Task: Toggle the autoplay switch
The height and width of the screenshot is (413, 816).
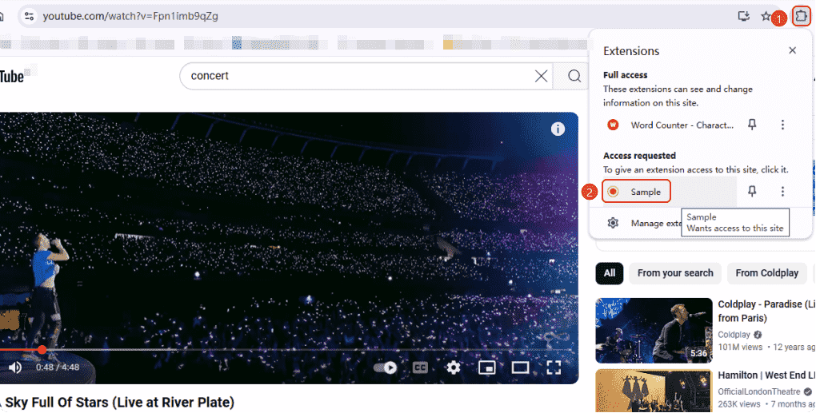Action: (x=385, y=367)
